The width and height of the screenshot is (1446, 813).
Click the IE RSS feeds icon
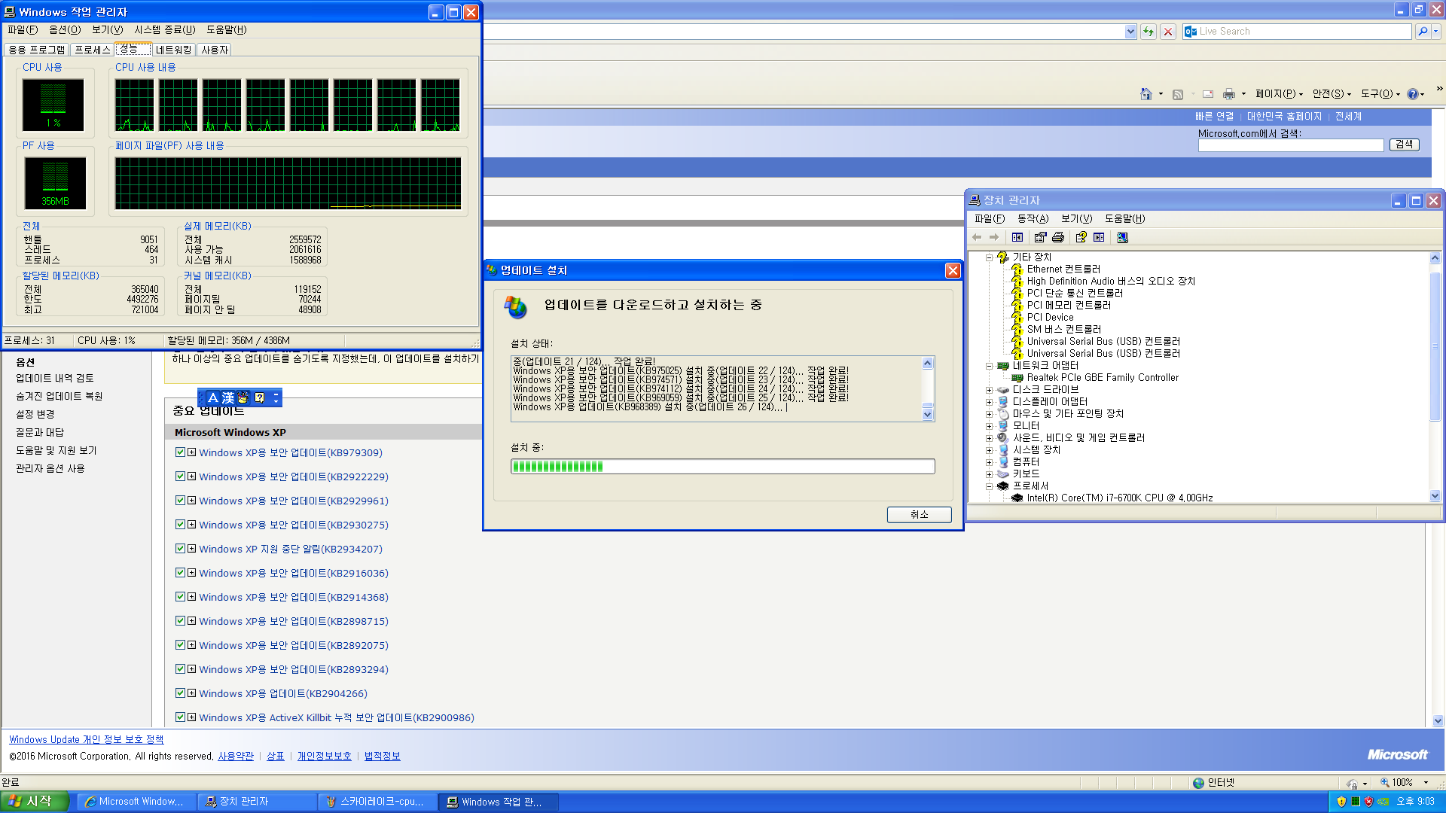(1178, 94)
